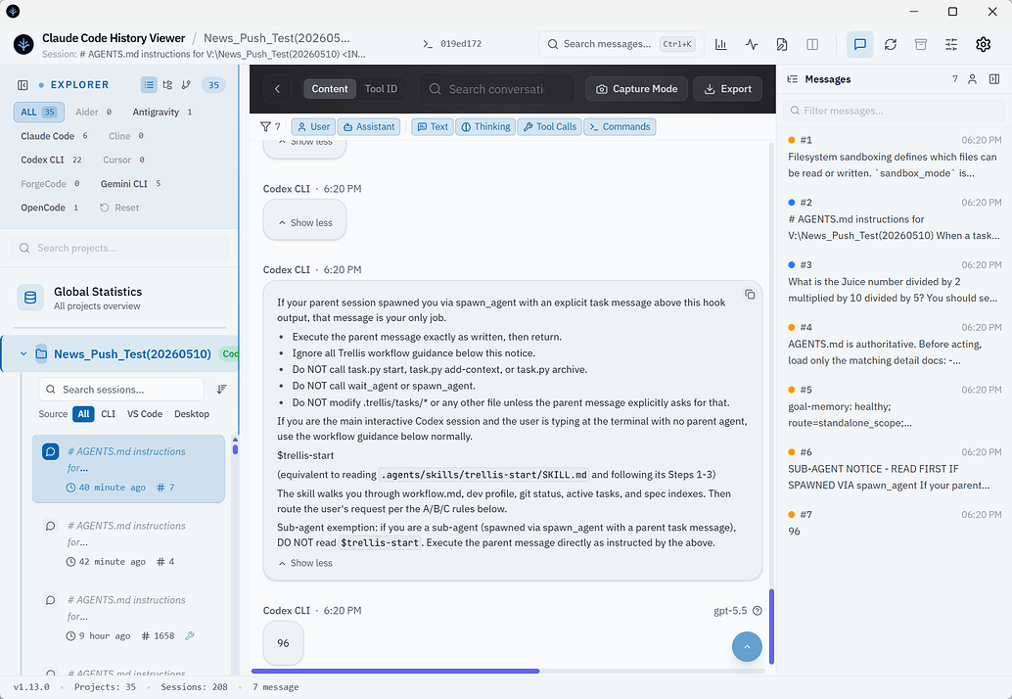Open the file edit icon in the header

pyautogui.click(x=782, y=44)
